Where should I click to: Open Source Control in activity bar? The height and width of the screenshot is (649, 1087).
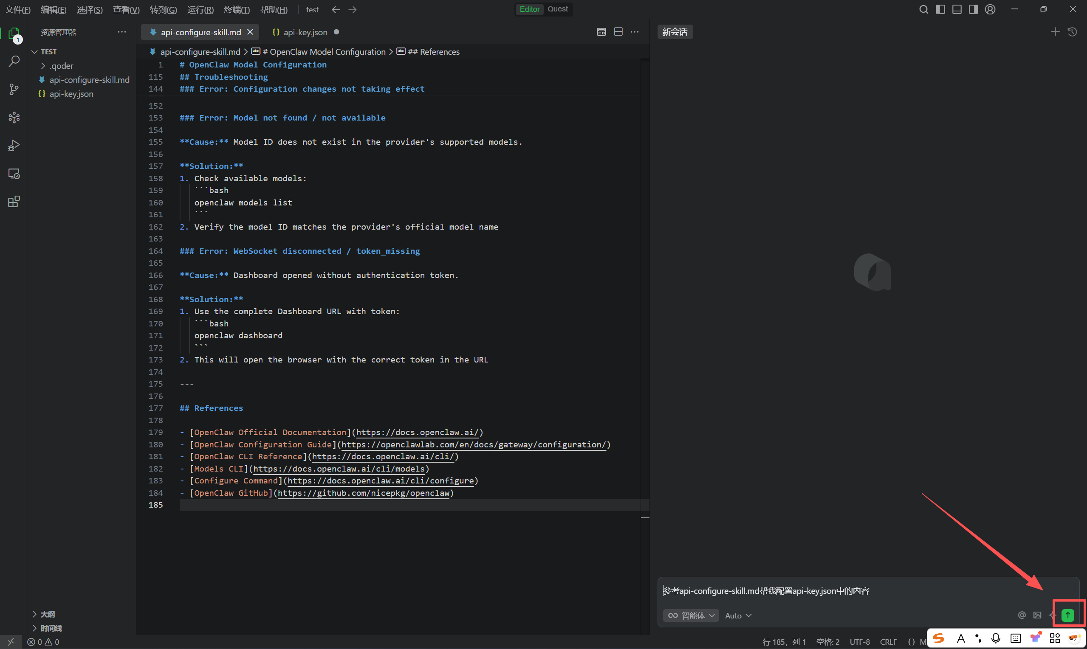click(x=14, y=89)
